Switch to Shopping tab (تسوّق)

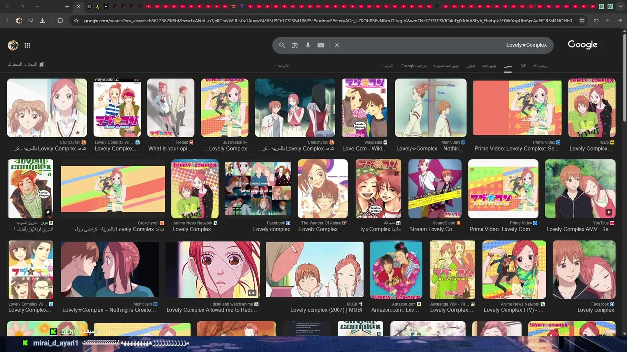471,66
